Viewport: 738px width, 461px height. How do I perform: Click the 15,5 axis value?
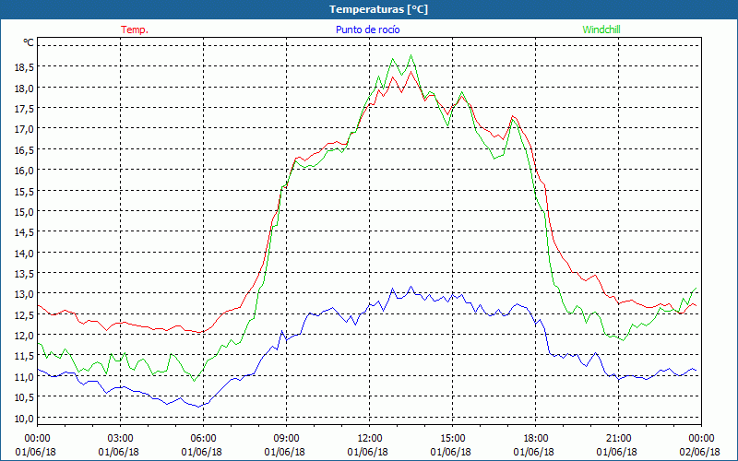coord(24,191)
